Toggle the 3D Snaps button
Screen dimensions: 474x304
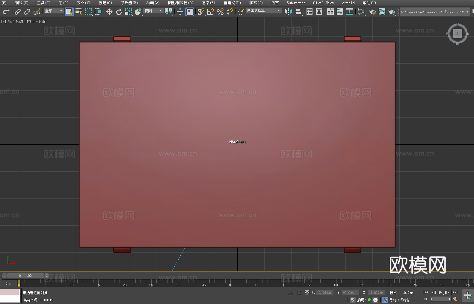[x=201, y=12]
